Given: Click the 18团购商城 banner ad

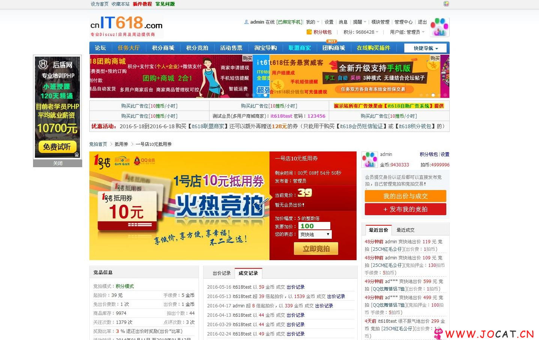Looking at the screenshot, I should pos(171,76).
